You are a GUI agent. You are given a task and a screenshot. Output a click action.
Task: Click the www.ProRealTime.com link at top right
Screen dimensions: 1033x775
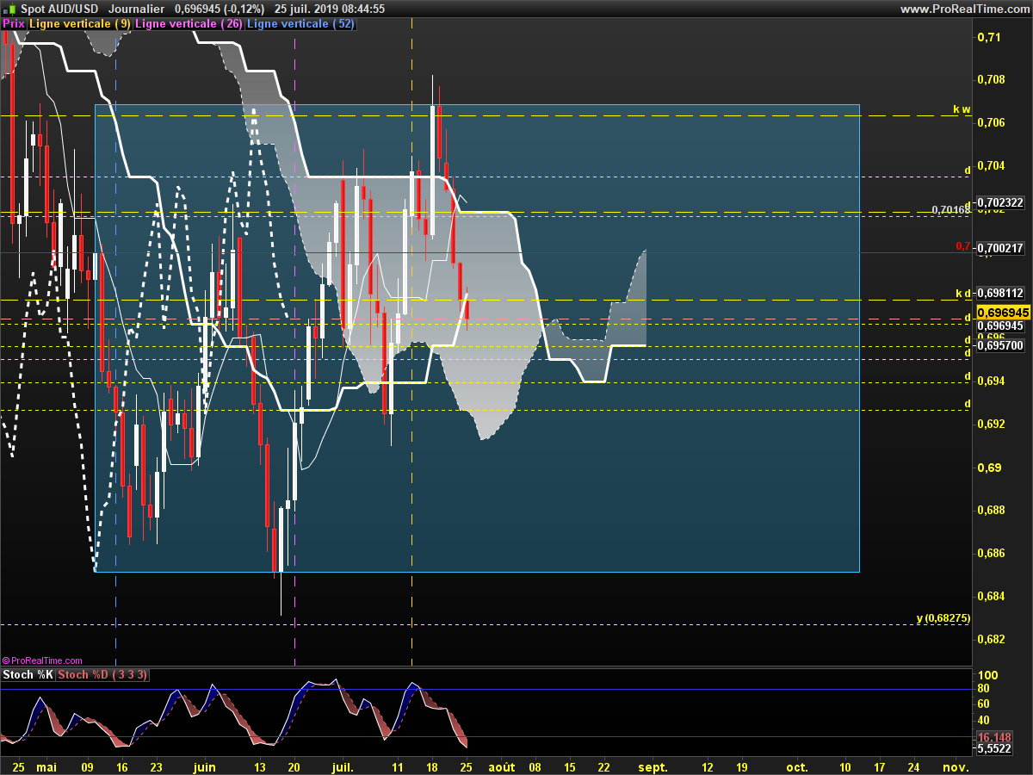[964, 9]
